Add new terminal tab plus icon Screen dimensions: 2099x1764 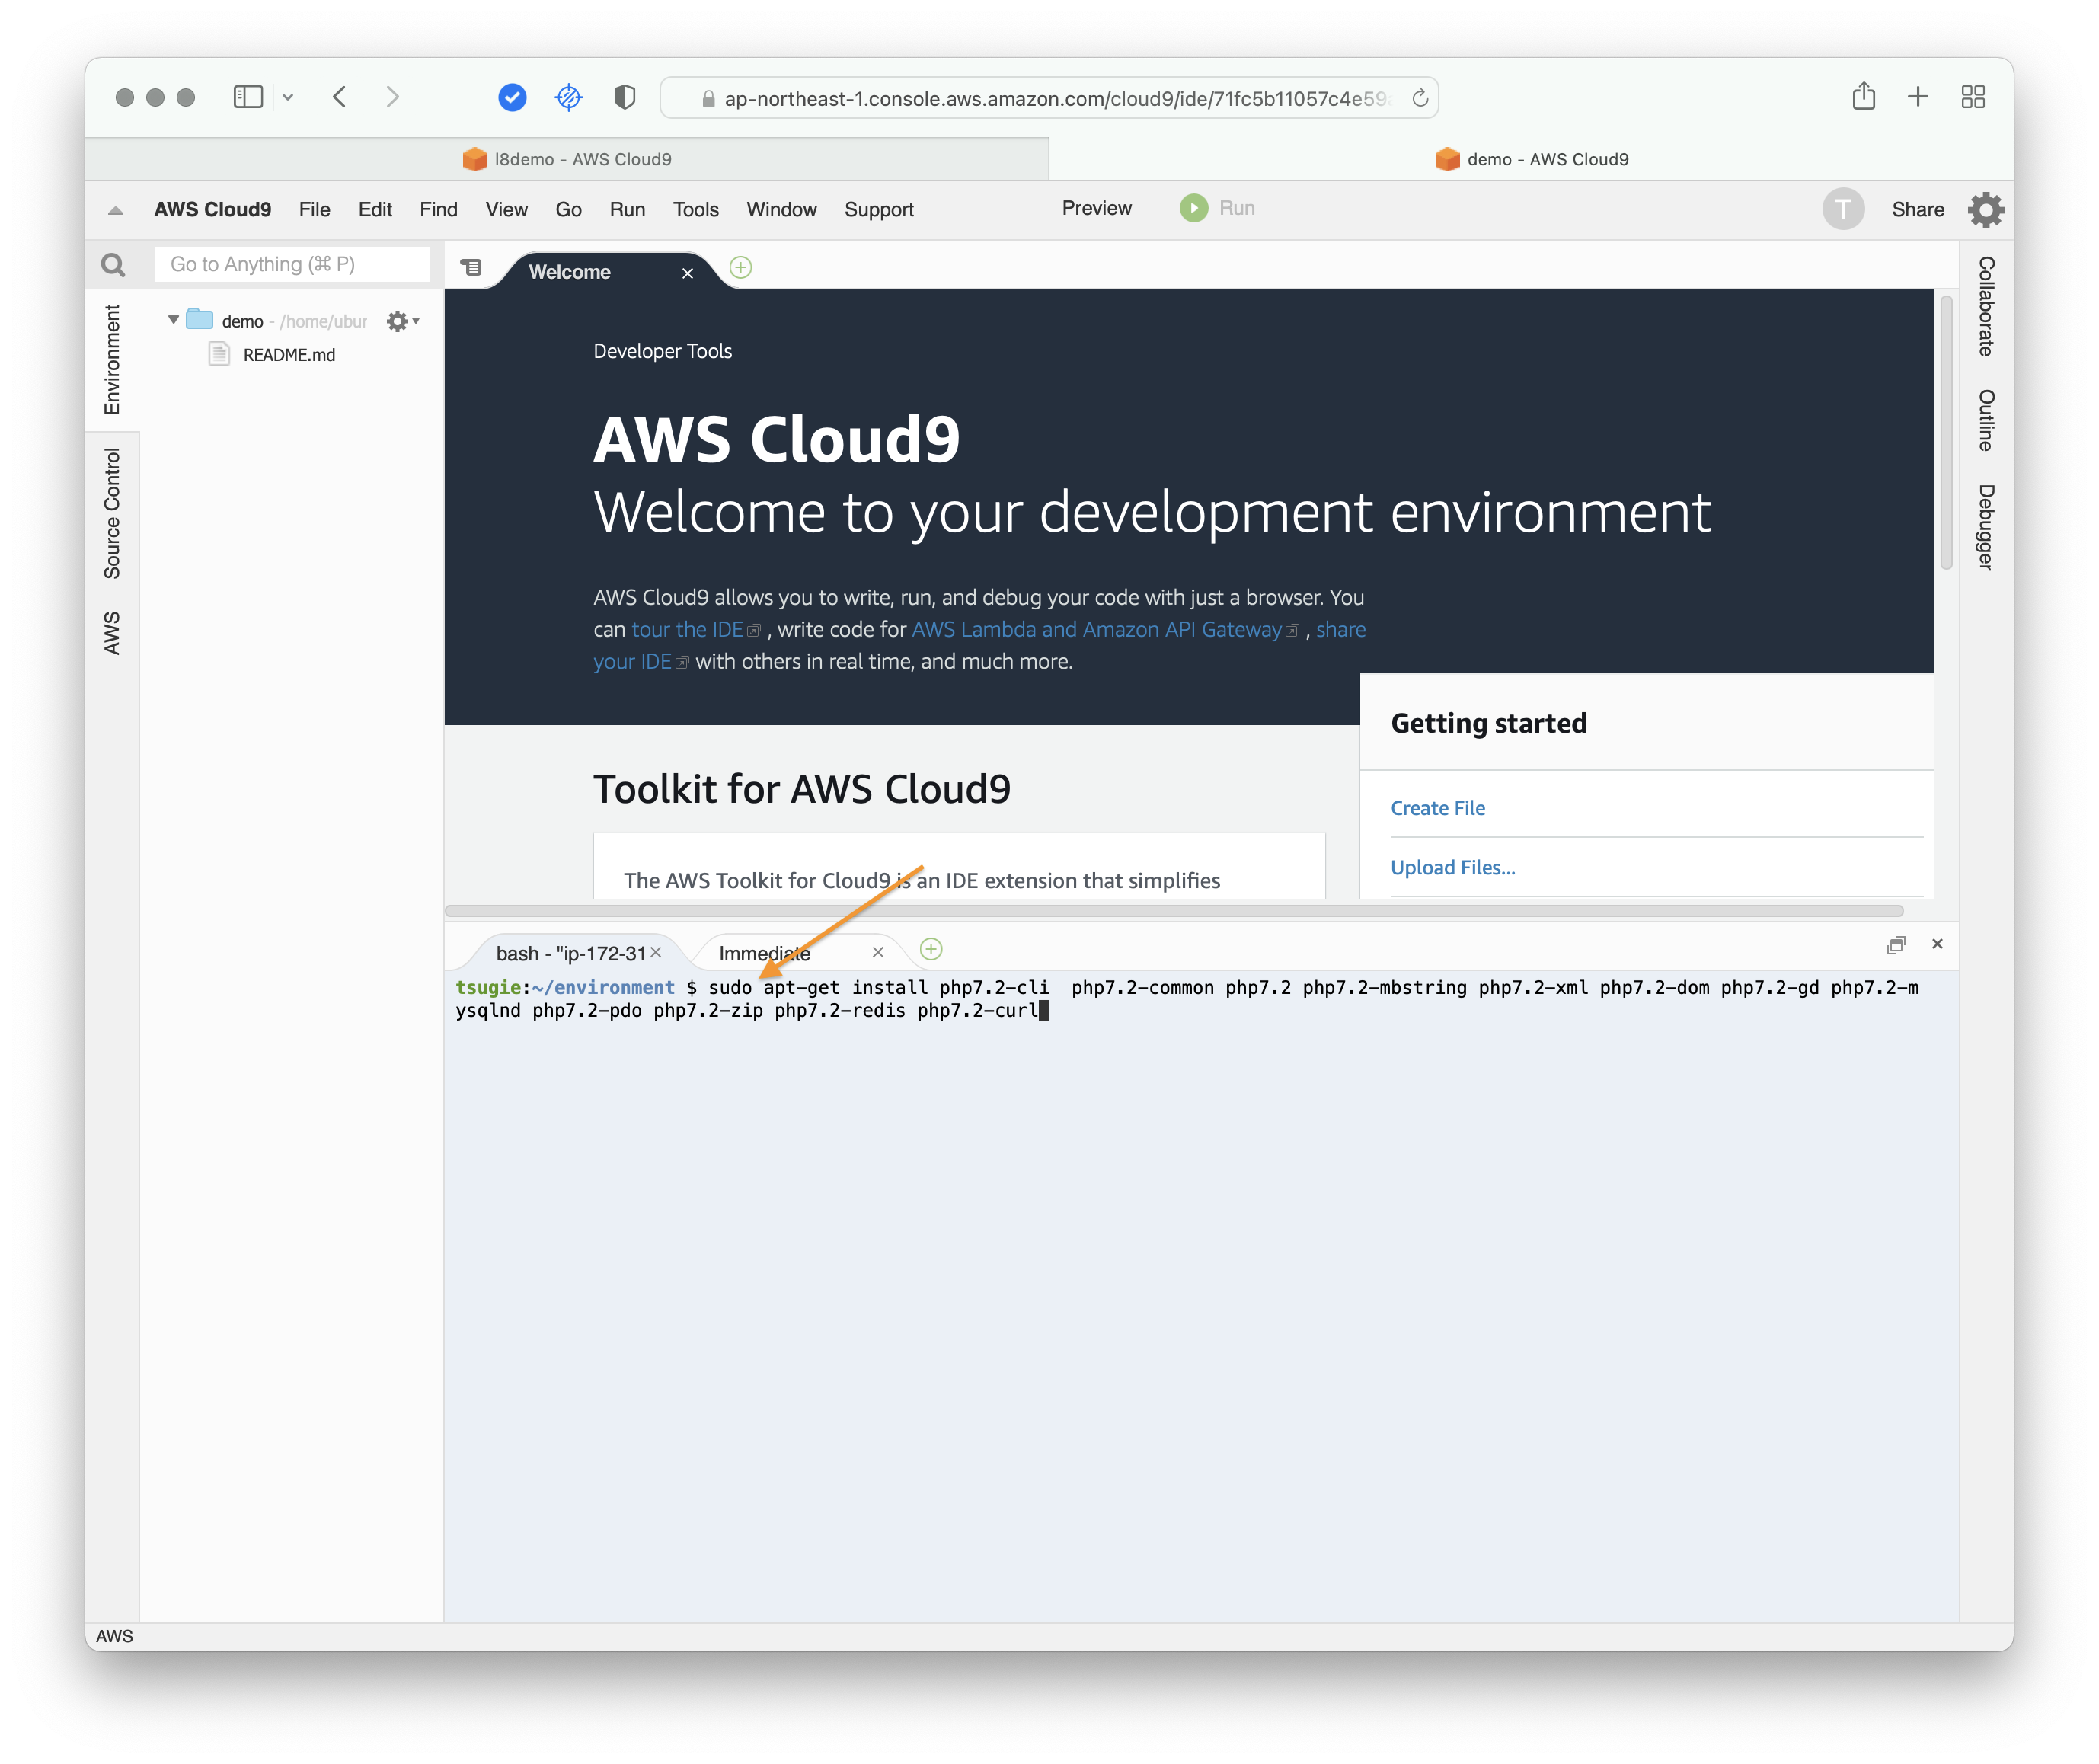pos(931,949)
